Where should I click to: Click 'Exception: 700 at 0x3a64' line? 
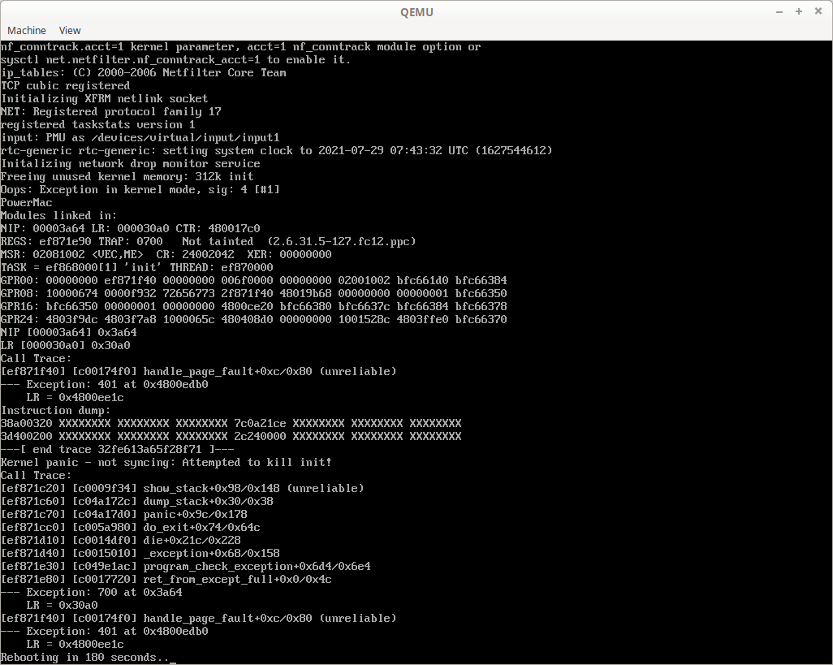[92, 592]
